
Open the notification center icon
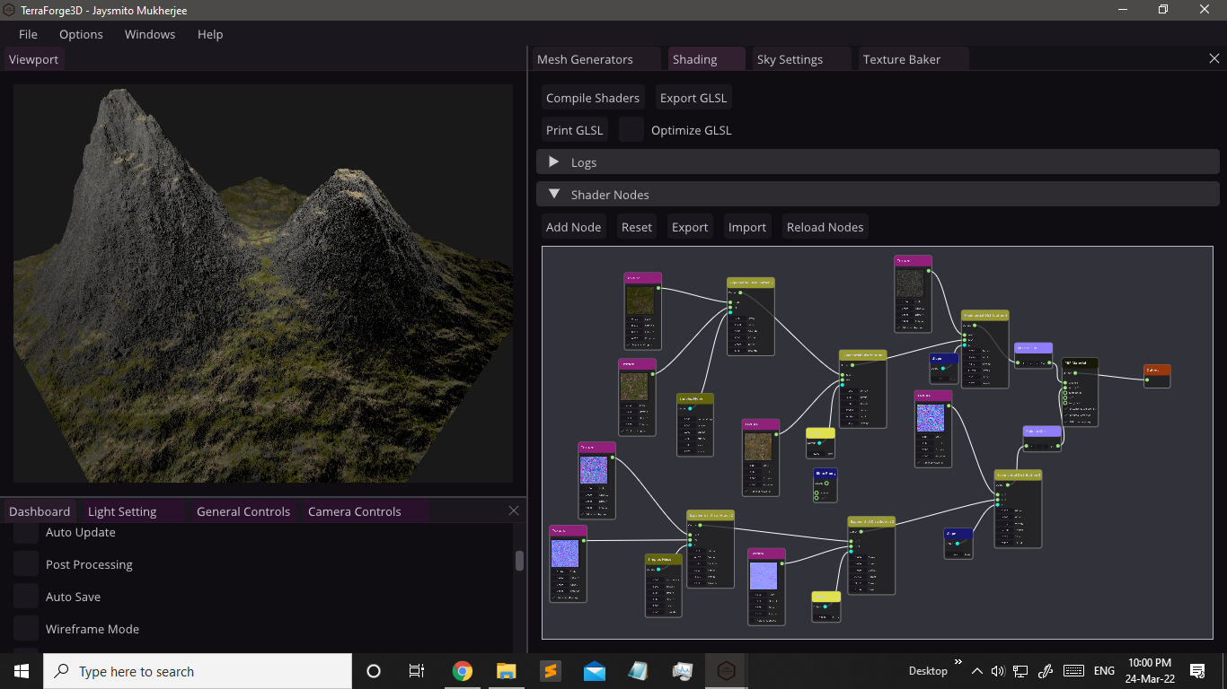(x=1197, y=671)
